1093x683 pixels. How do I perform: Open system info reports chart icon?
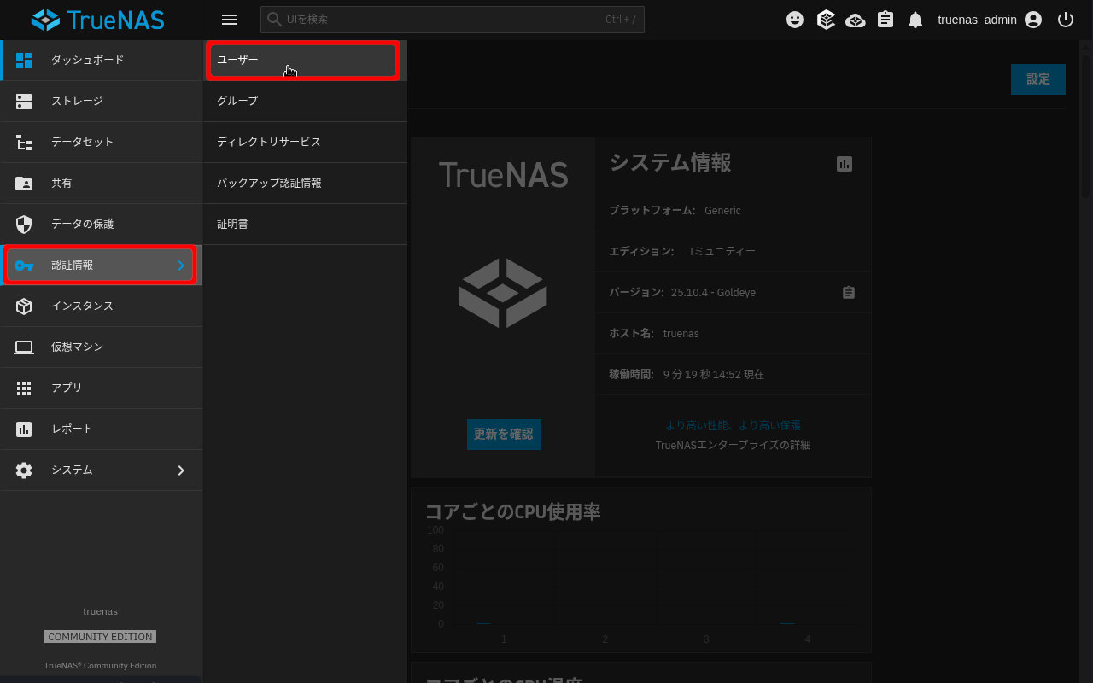(845, 163)
